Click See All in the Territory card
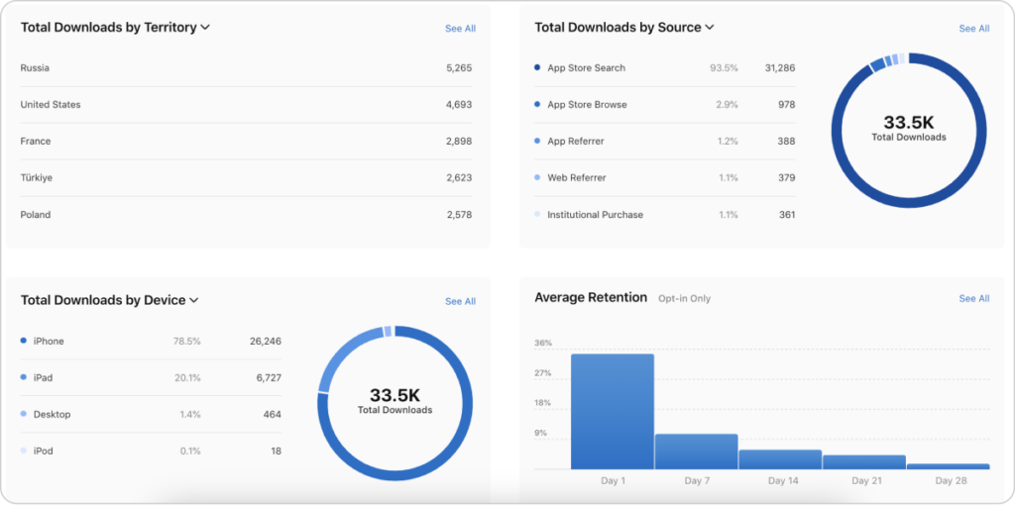 460,29
